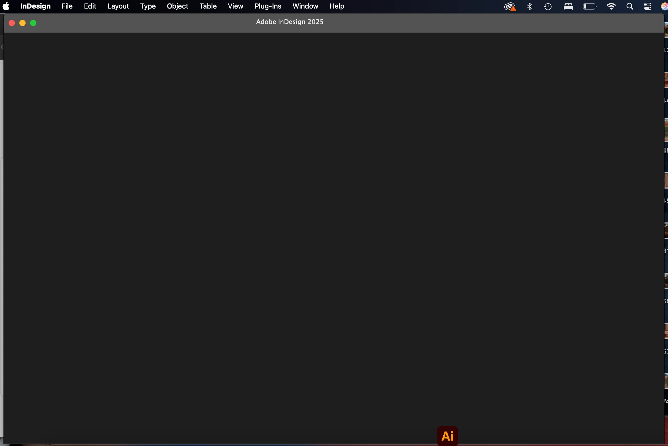Open the Layout menu

click(118, 6)
